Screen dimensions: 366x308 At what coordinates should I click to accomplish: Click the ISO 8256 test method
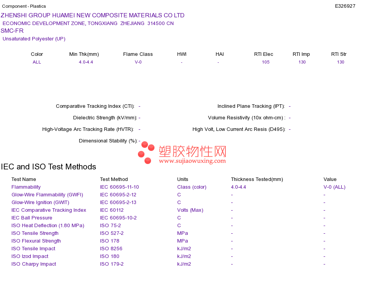point(111,249)
